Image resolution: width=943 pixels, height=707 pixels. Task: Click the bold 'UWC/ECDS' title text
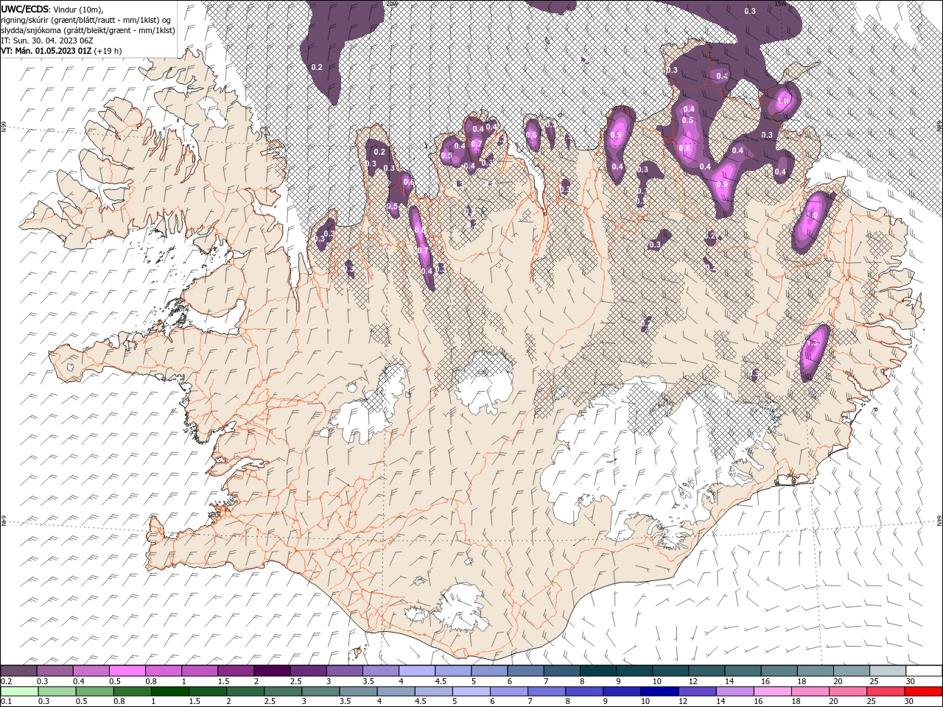pyautogui.click(x=24, y=8)
